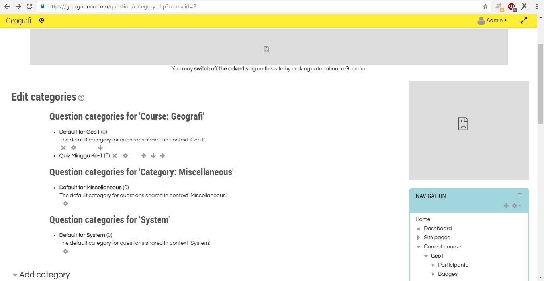This screenshot has height=281, width=544.
Task: Expand the Badges tree node
Action: pos(433,274)
